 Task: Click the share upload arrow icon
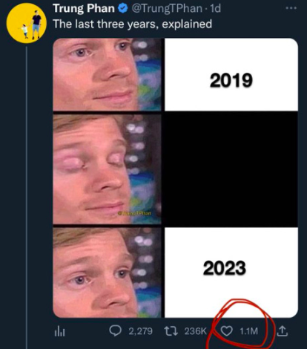coord(283,331)
